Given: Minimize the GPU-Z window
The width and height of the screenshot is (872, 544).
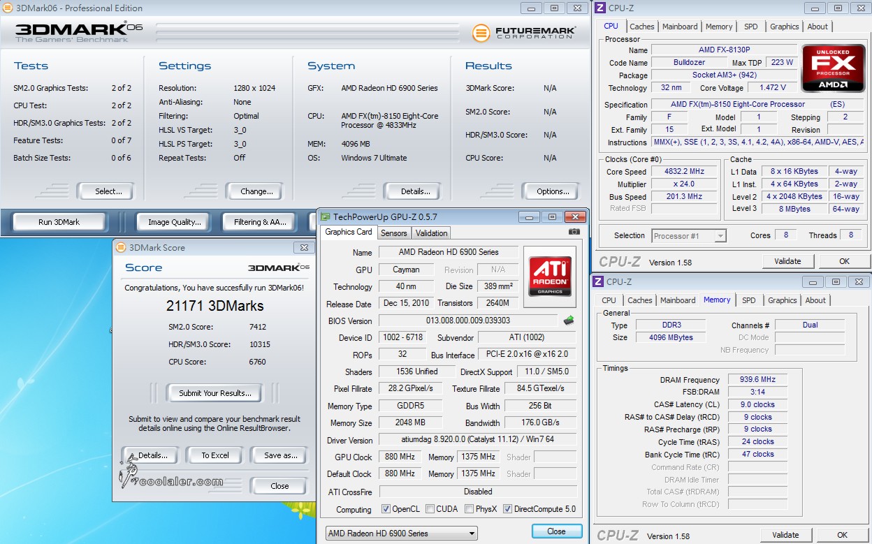Looking at the screenshot, I should point(530,217).
